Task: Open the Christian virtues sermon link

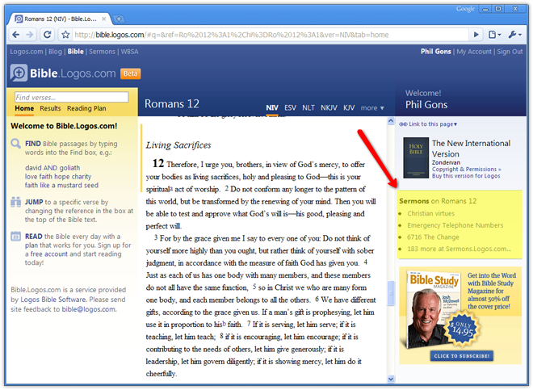Action: (x=430, y=213)
